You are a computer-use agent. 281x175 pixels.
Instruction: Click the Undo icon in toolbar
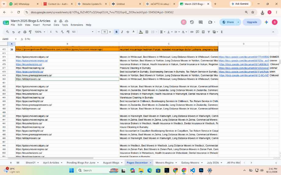click(13, 32)
